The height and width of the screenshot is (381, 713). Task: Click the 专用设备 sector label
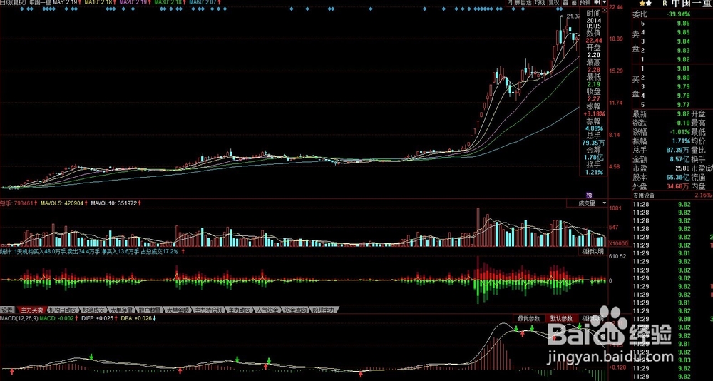[644, 195]
